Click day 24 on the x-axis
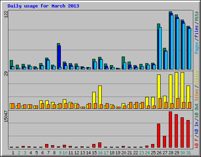The height and width of the screenshot is (157, 201). [x=147, y=153]
